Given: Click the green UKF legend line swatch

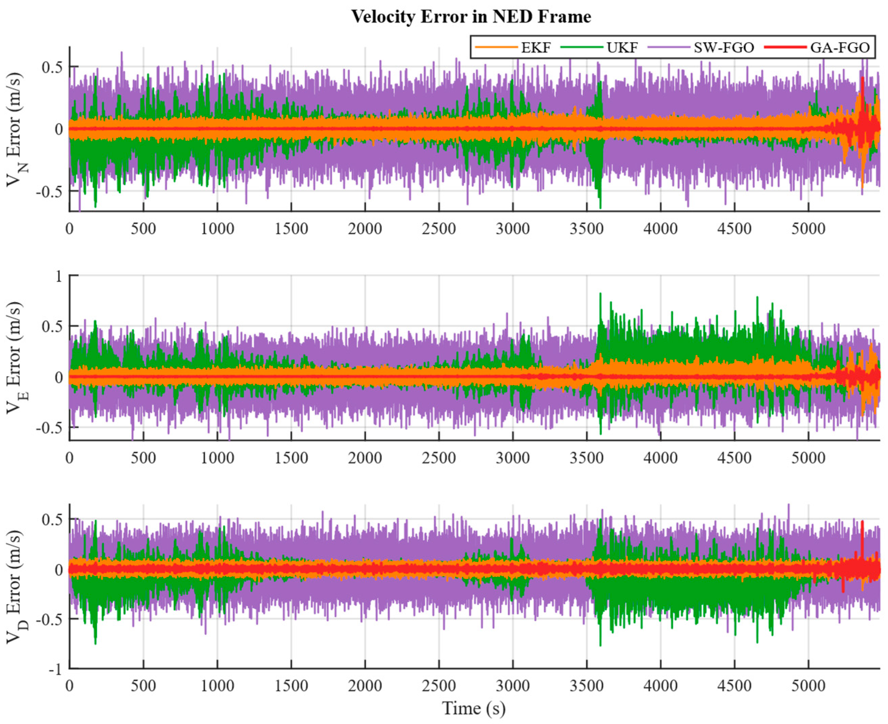Looking at the screenshot, I should 582,47.
